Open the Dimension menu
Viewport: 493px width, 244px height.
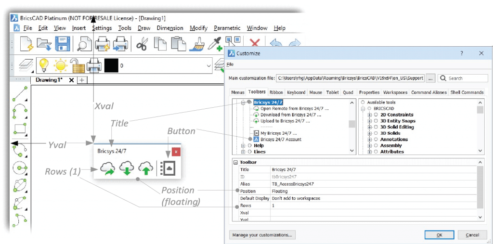(x=170, y=28)
